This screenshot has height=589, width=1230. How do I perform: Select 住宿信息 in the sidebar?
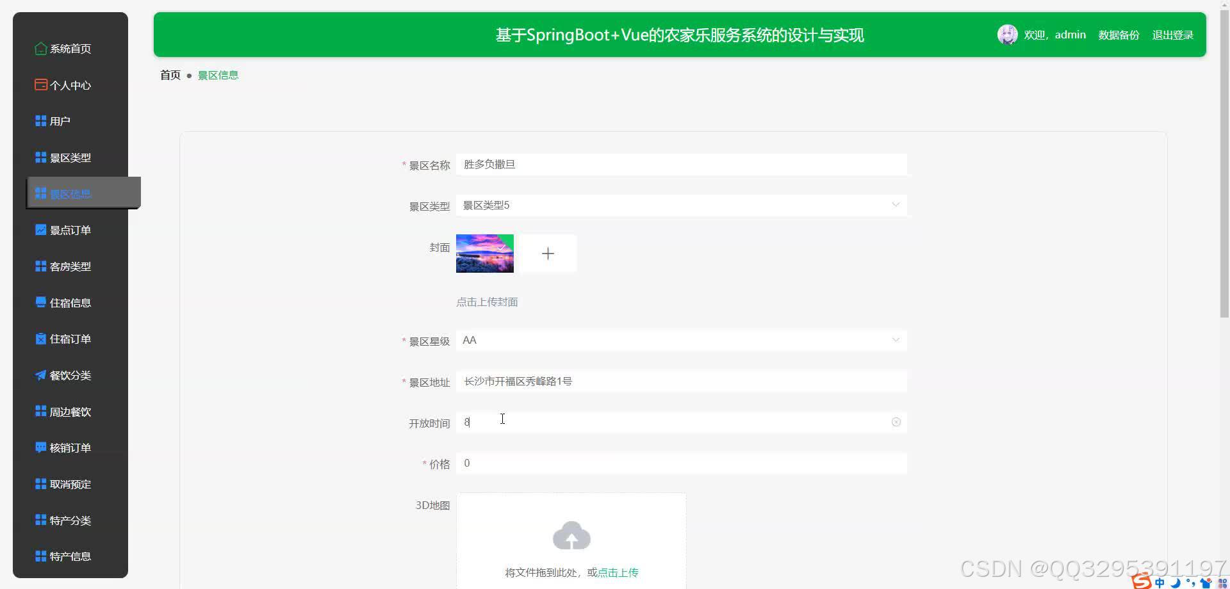coord(70,303)
